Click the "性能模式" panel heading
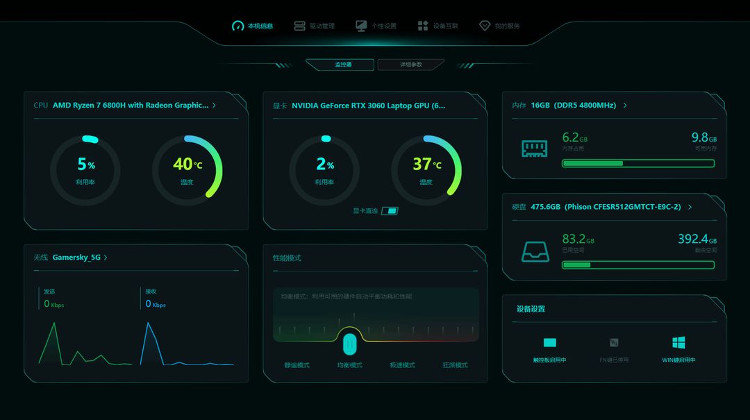Image resolution: width=750 pixels, height=420 pixels. 287,258
